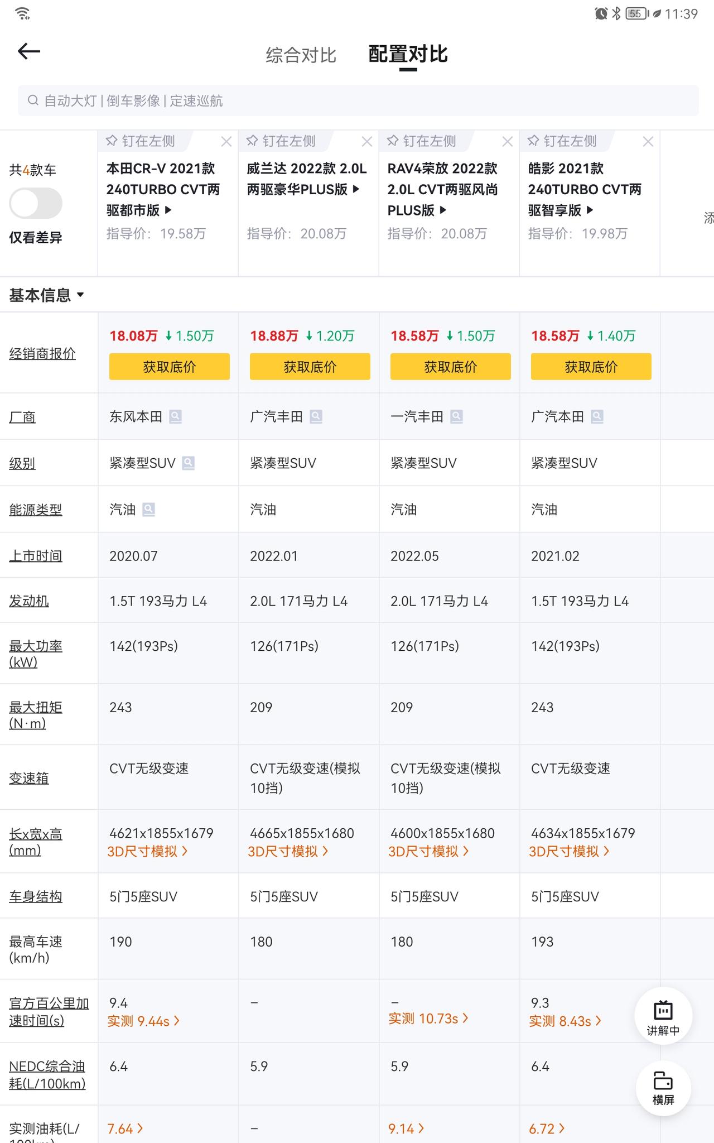This screenshot has height=1143, width=714.
Task: Get lowest price for 18.88万 威兰达
Action: pyautogui.click(x=310, y=367)
